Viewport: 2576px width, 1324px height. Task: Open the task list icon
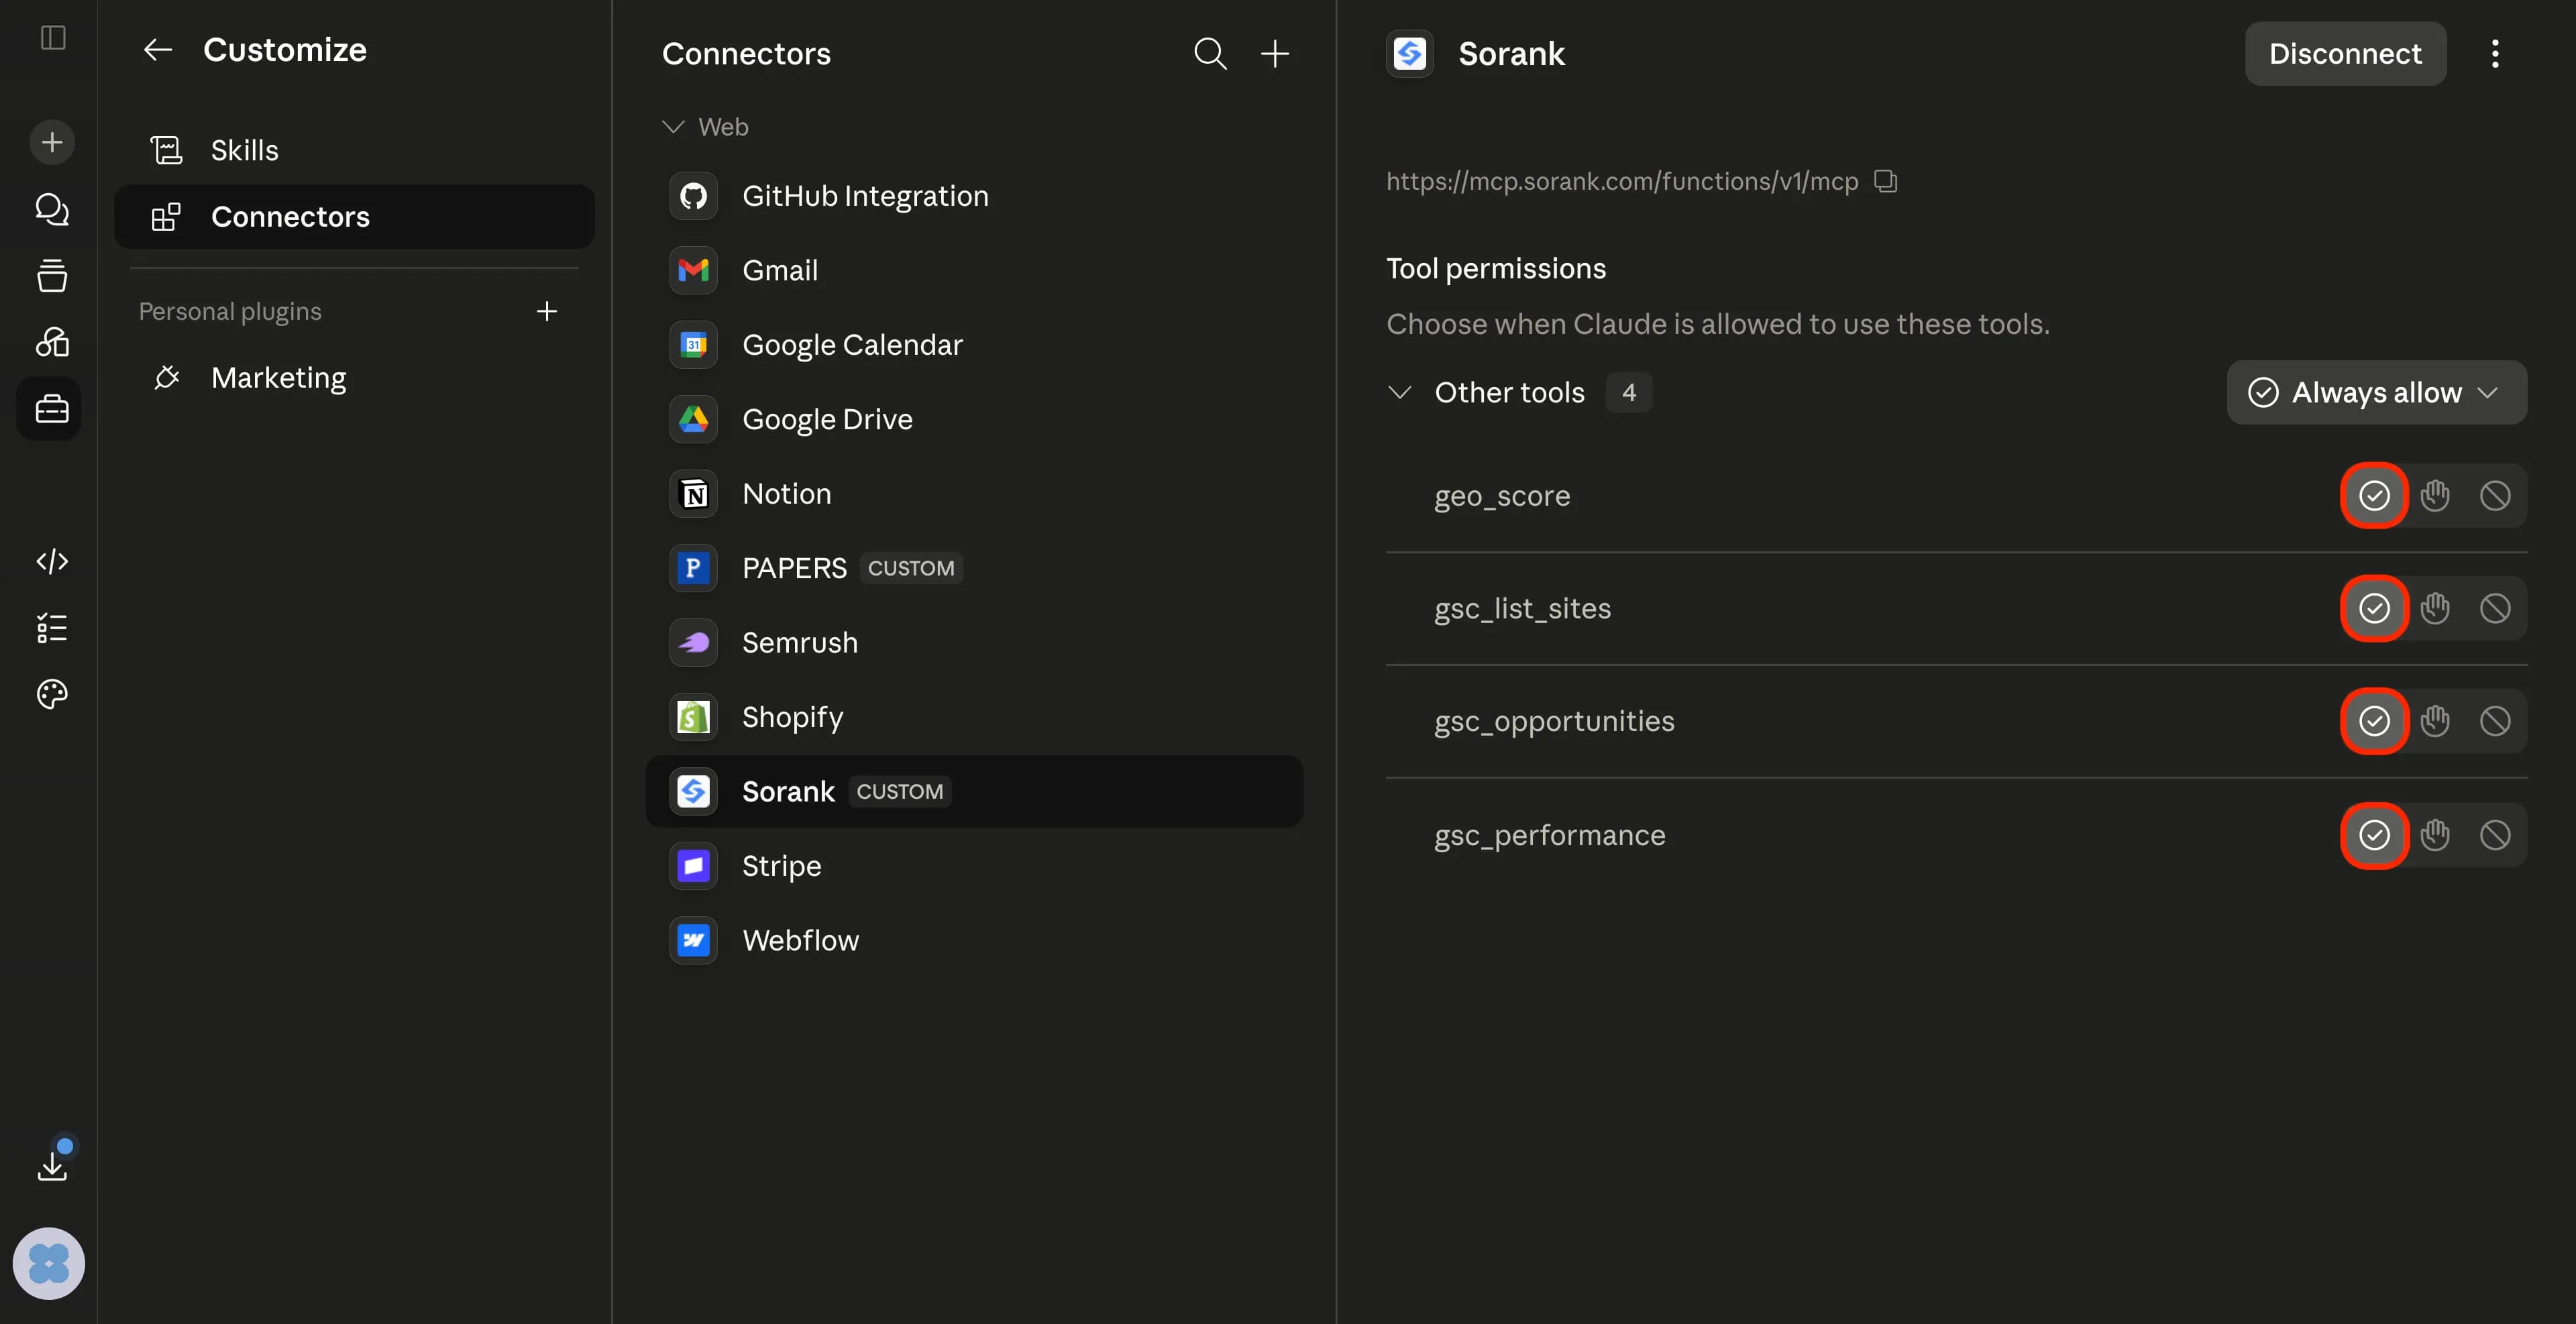coord(52,628)
